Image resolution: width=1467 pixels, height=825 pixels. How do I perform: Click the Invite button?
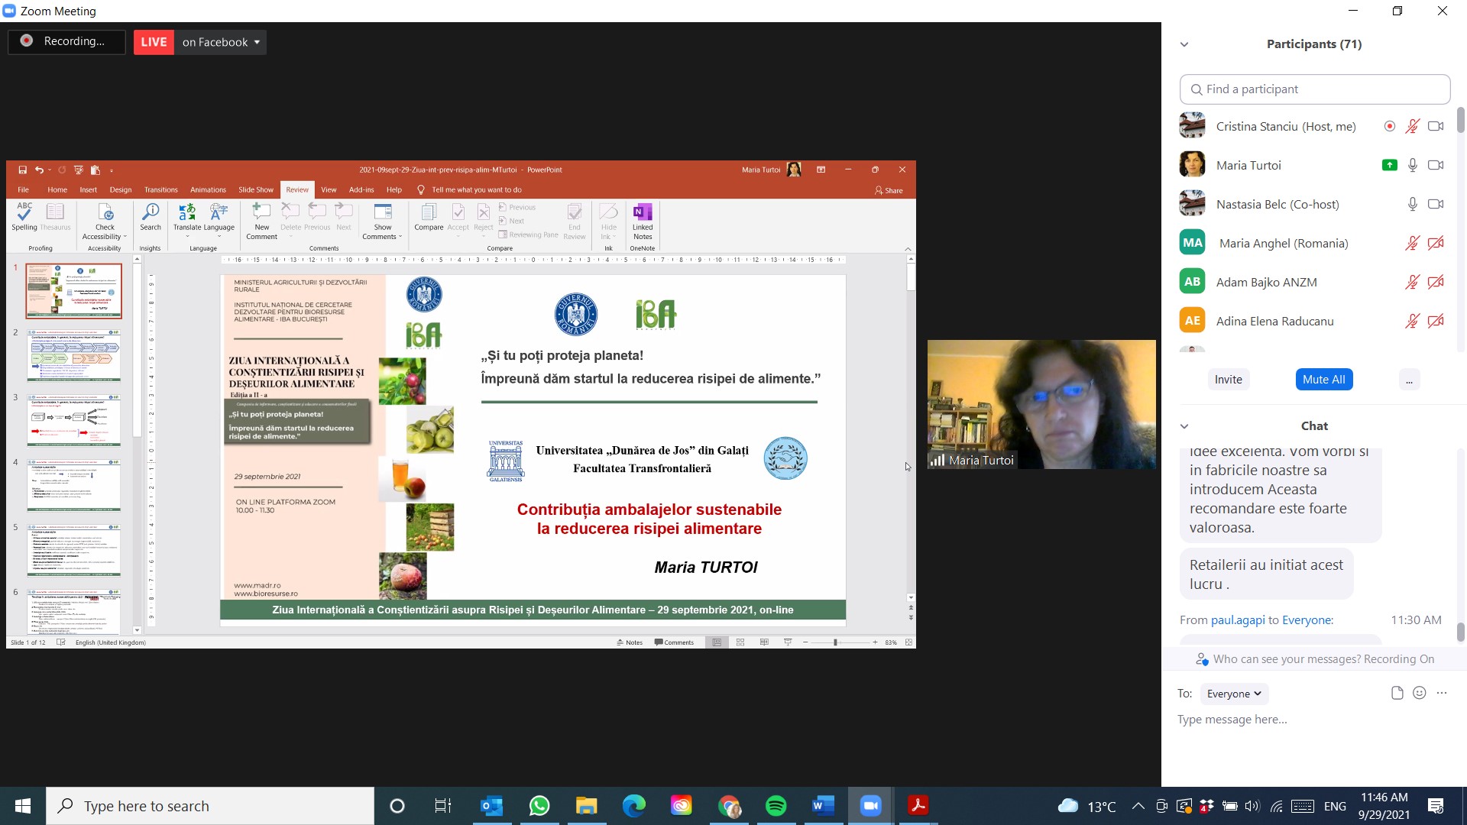[1228, 380]
